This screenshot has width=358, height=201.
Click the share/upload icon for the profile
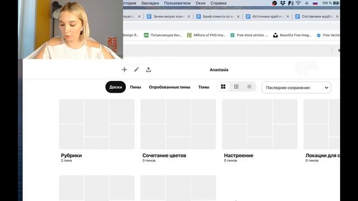click(148, 69)
